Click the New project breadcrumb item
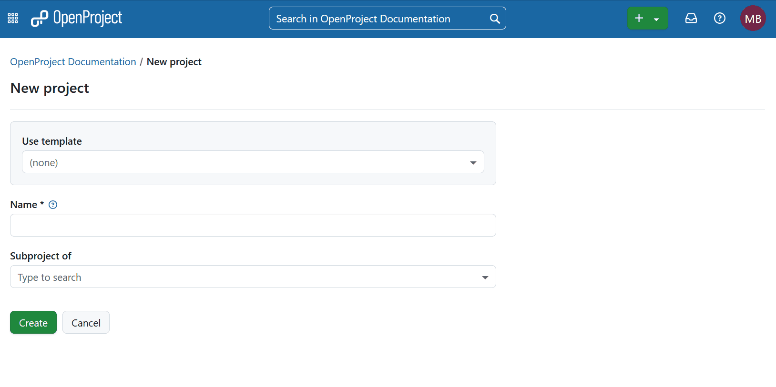Image resolution: width=776 pixels, height=387 pixels. pyautogui.click(x=174, y=62)
